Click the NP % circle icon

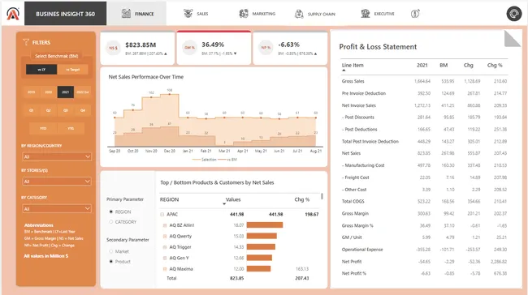(266, 48)
